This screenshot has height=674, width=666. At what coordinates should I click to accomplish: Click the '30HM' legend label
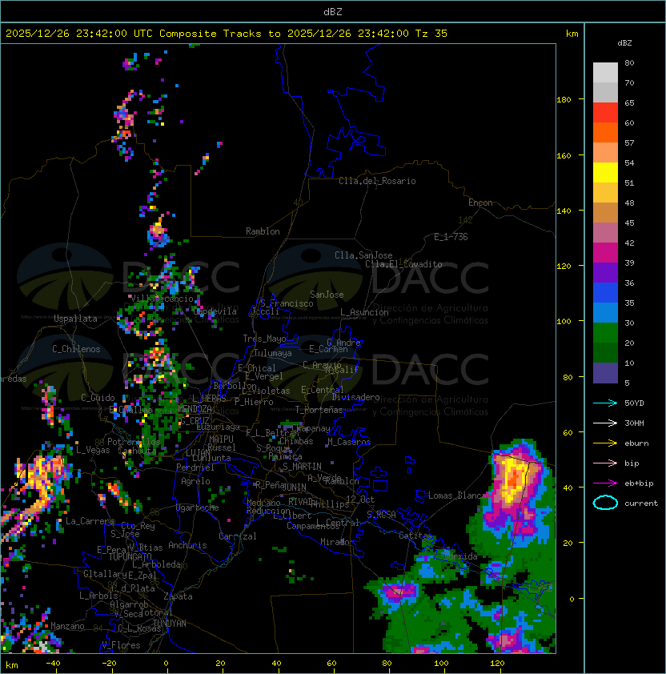pos(634,423)
